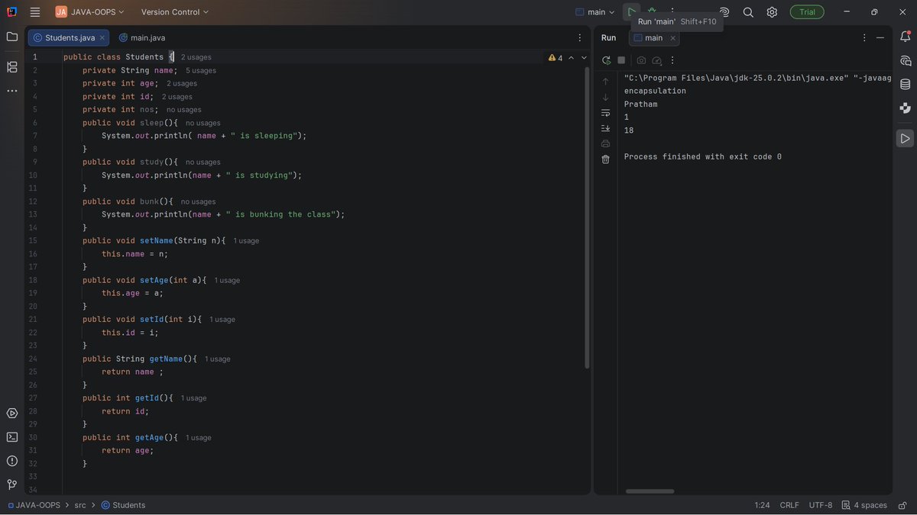Open the Git version control tool window icon
Image resolution: width=917 pixels, height=515 pixels.
click(12, 484)
